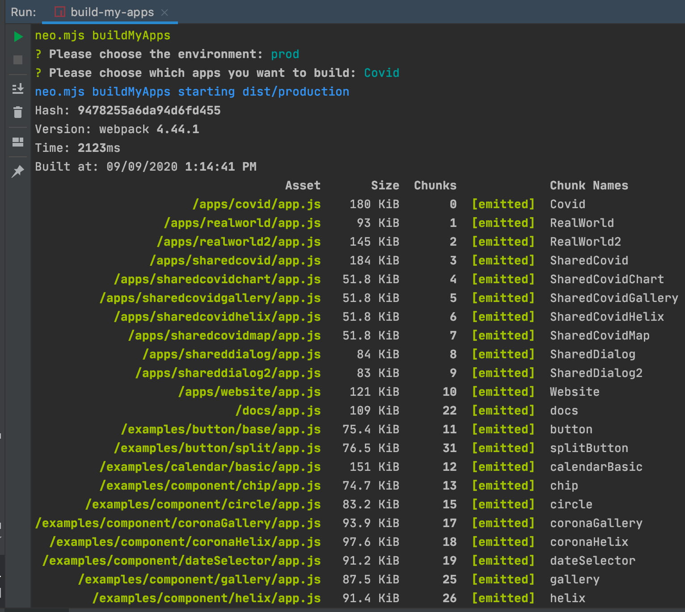Click the /apps/sharedcovid/app.js asset path
685x612 pixels.
click(x=235, y=260)
